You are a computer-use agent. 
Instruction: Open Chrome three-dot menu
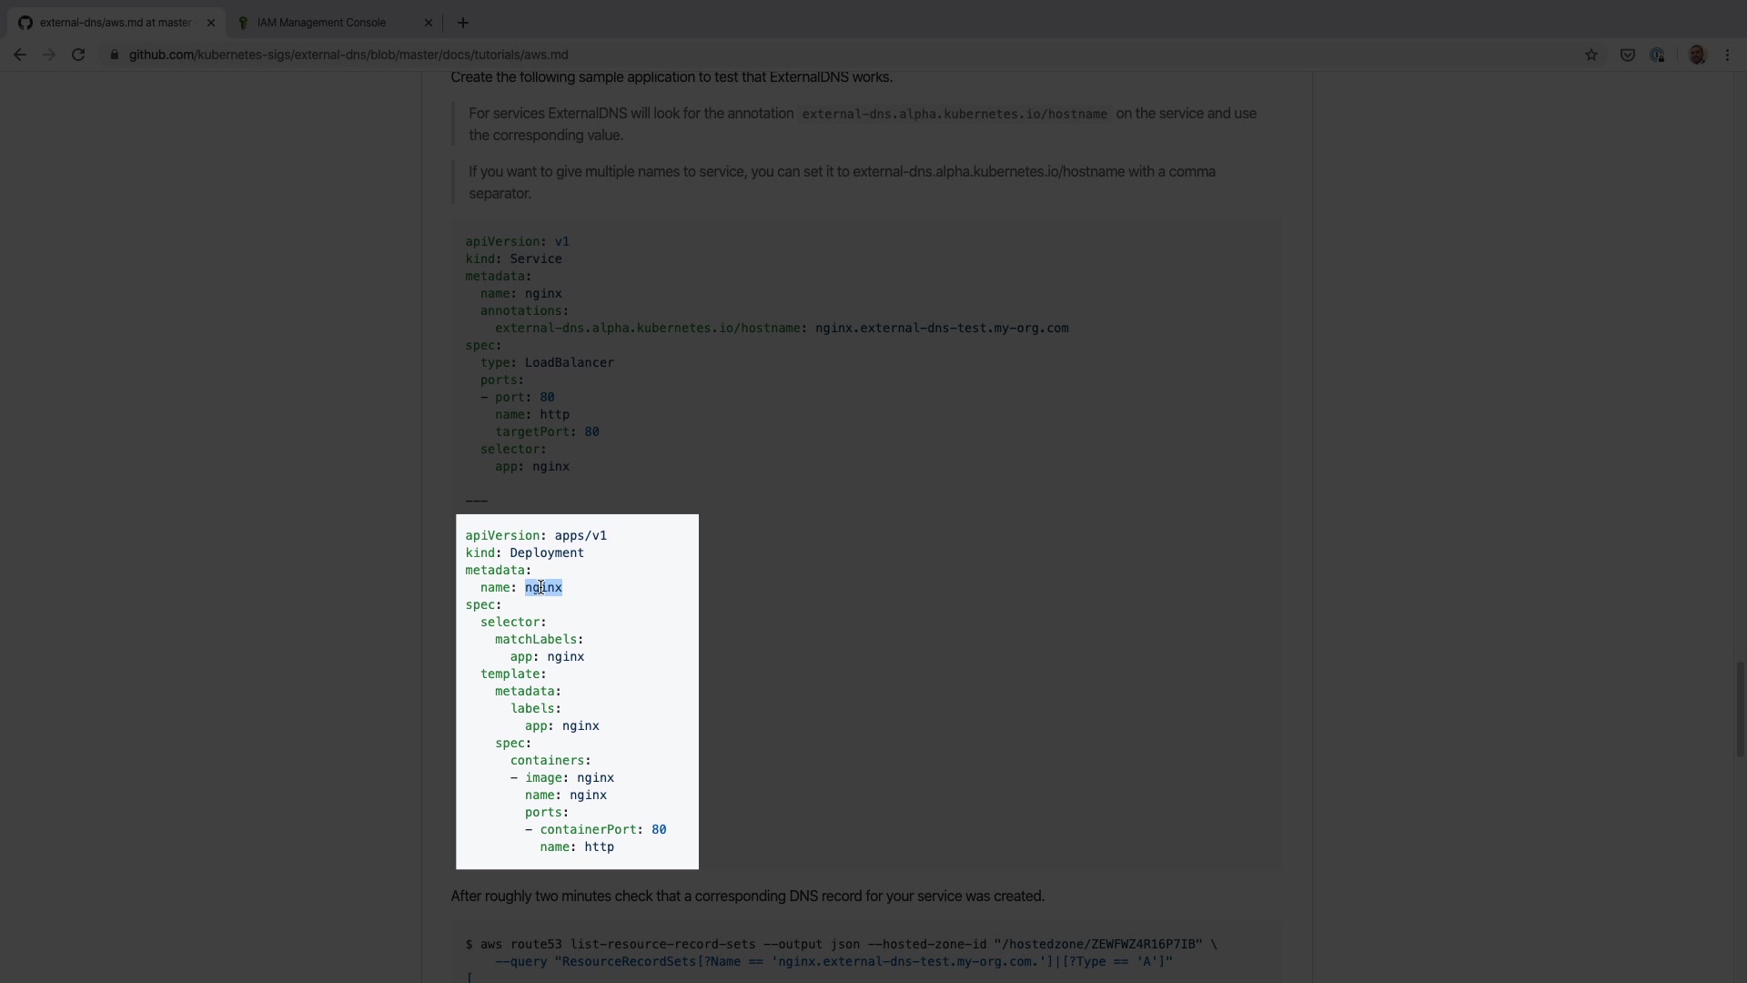click(1728, 55)
